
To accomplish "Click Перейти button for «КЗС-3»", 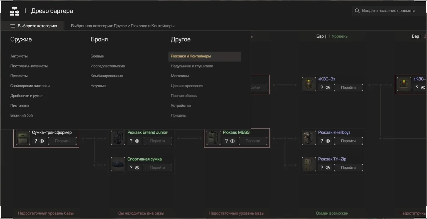I will (x=348, y=88).
